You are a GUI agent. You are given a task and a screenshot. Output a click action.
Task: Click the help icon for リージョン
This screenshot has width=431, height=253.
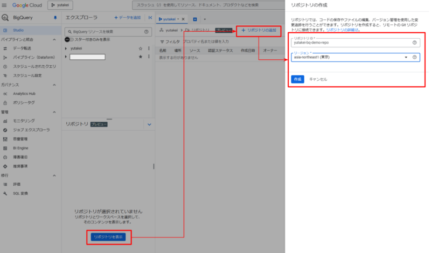414,57
